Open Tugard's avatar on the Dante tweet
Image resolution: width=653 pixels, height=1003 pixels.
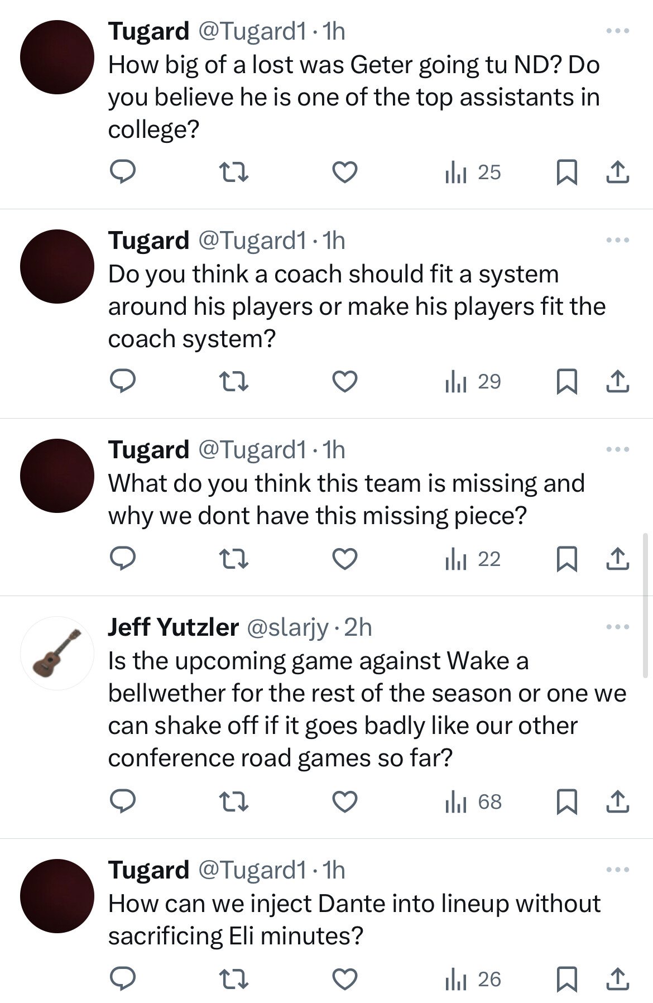tap(57, 896)
